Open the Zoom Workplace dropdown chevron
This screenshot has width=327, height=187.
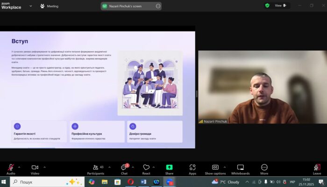coord(30,6)
